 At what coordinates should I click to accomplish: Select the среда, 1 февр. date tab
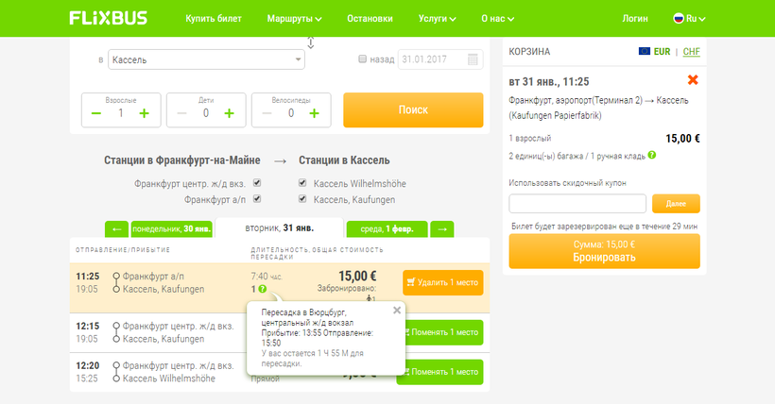387,228
